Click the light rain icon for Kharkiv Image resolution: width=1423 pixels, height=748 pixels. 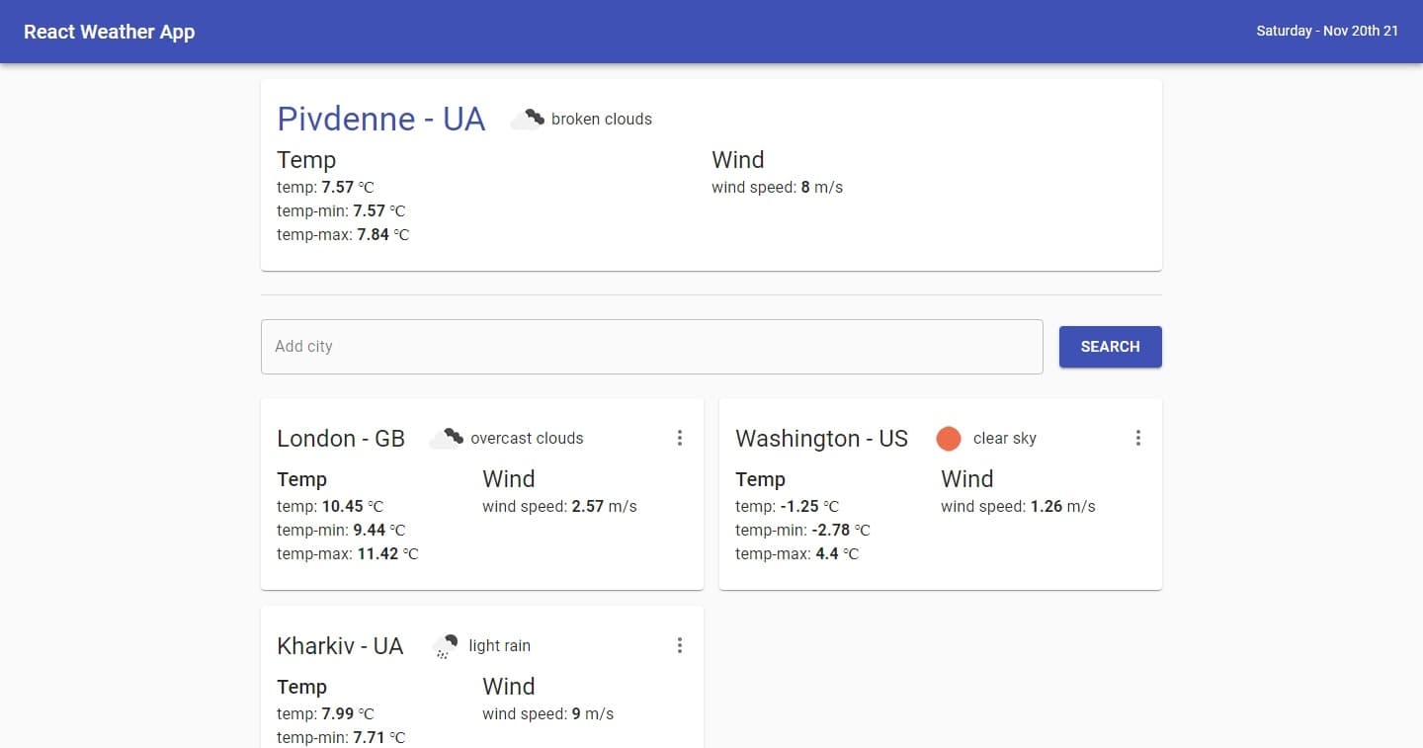pos(446,646)
